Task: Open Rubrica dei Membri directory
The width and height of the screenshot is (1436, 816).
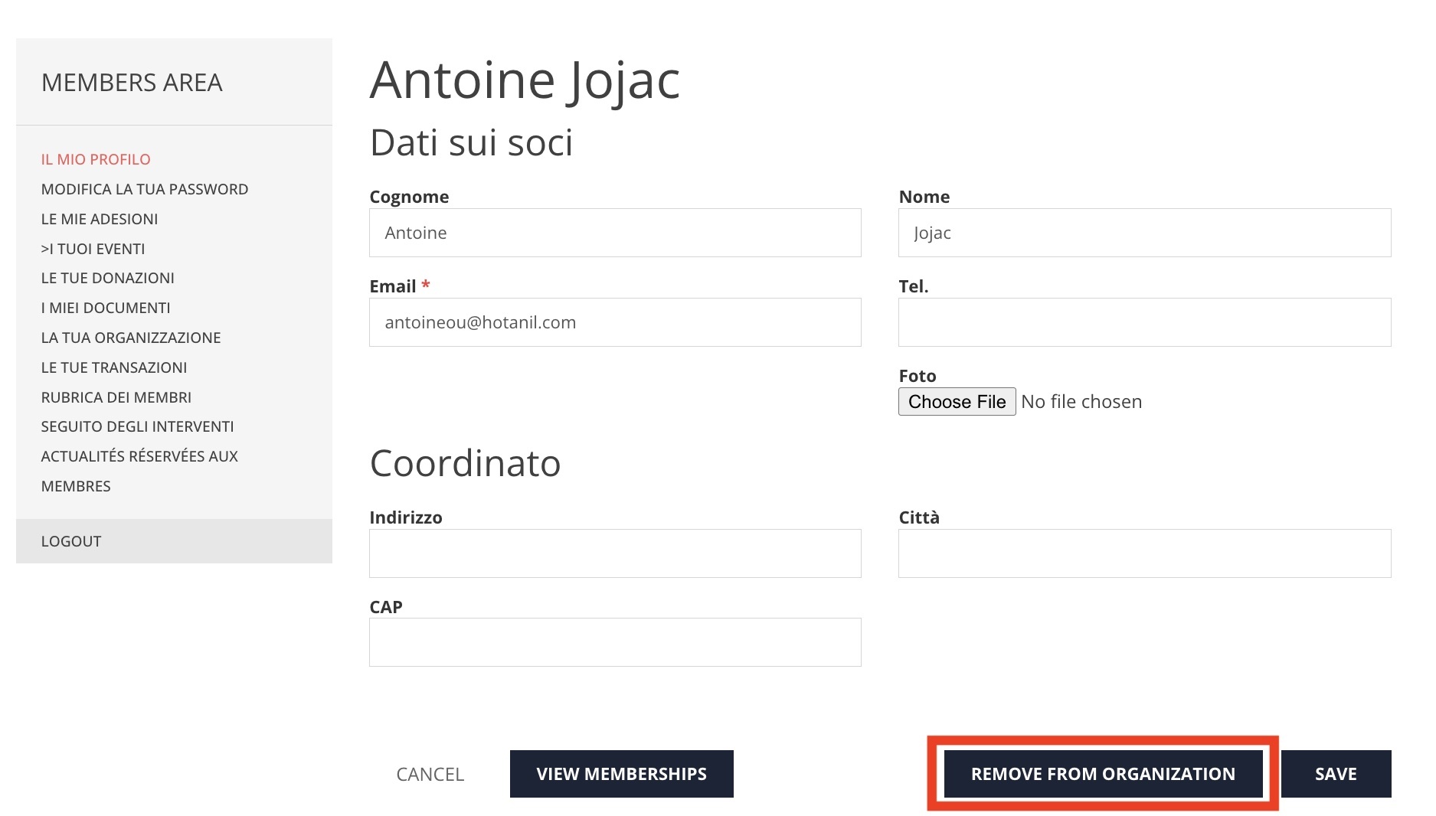Action: point(116,397)
